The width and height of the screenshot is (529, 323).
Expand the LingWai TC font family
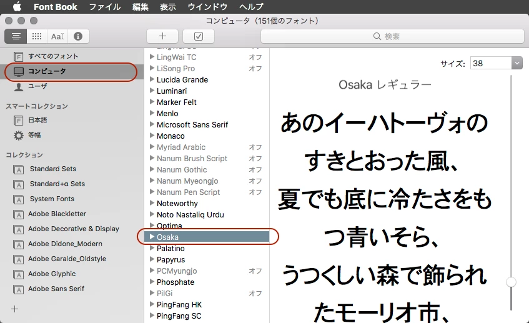pos(152,57)
